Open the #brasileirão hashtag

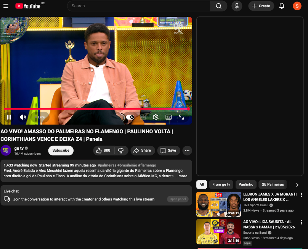[127, 165]
